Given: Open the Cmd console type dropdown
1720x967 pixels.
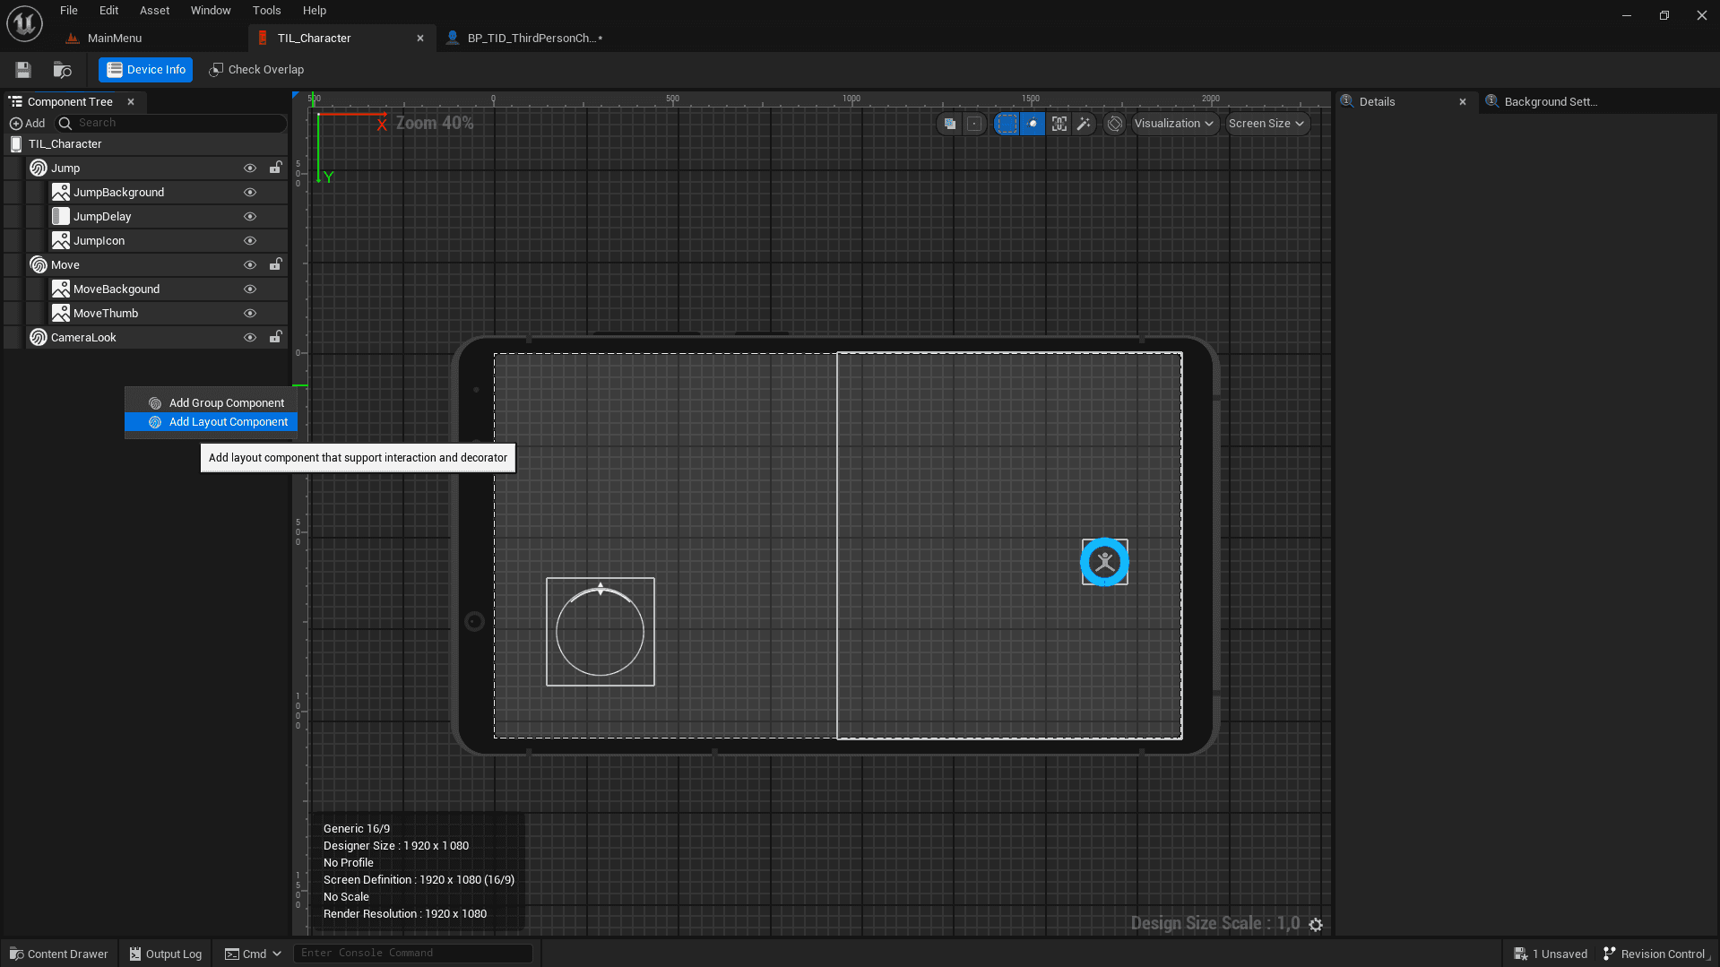Looking at the screenshot, I should pyautogui.click(x=254, y=954).
